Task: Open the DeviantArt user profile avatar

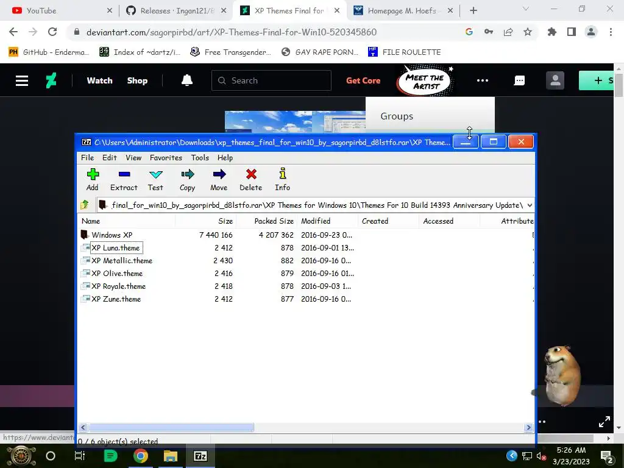Action: pos(555,81)
